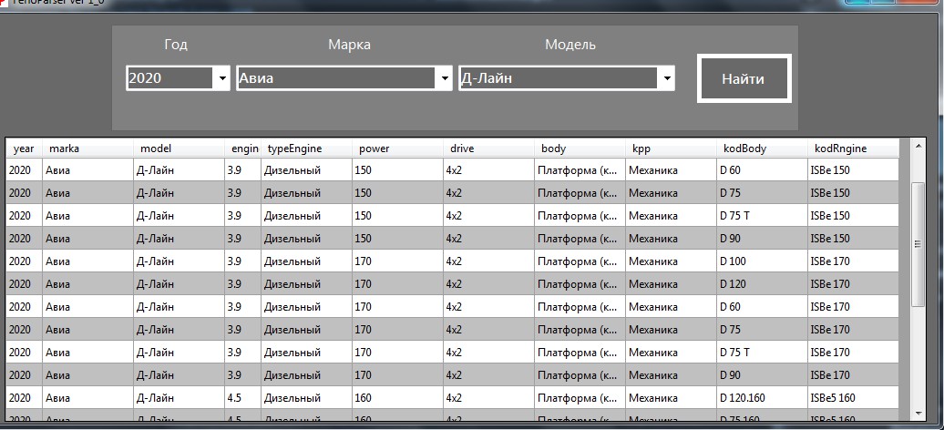Click 4x2 drive cell in D 120 row

click(488, 284)
